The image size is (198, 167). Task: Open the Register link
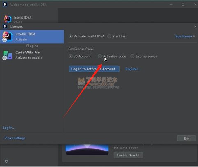(x=133, y=69)
